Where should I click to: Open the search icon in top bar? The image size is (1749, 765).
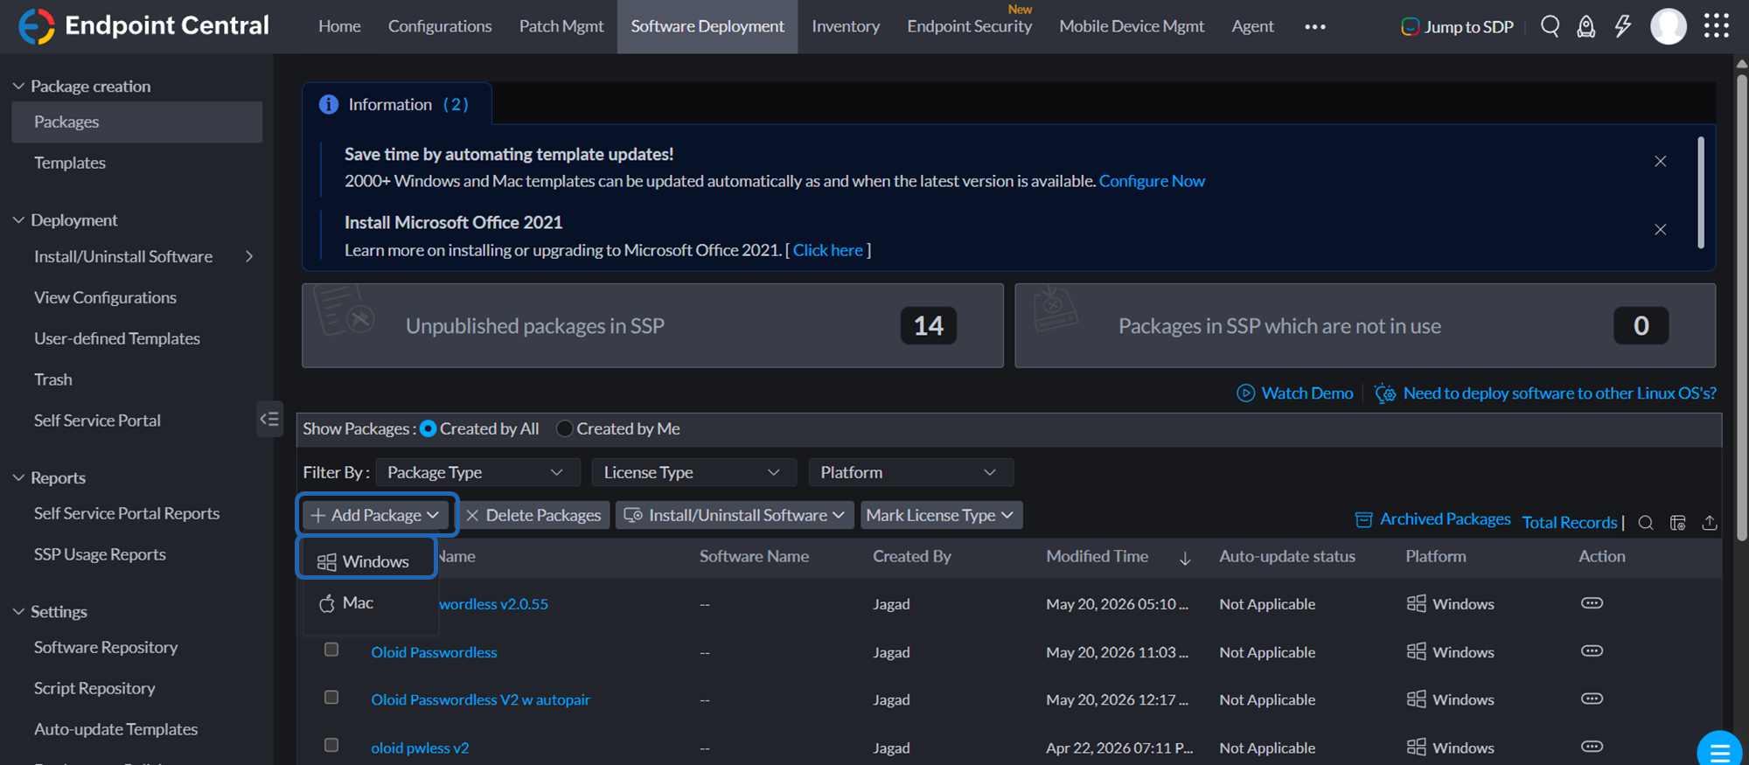[x=1550, y=26]
